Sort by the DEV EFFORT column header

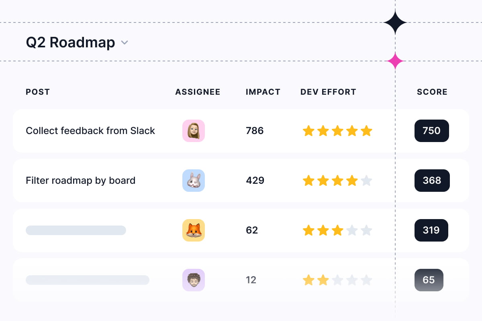[328, 92]
